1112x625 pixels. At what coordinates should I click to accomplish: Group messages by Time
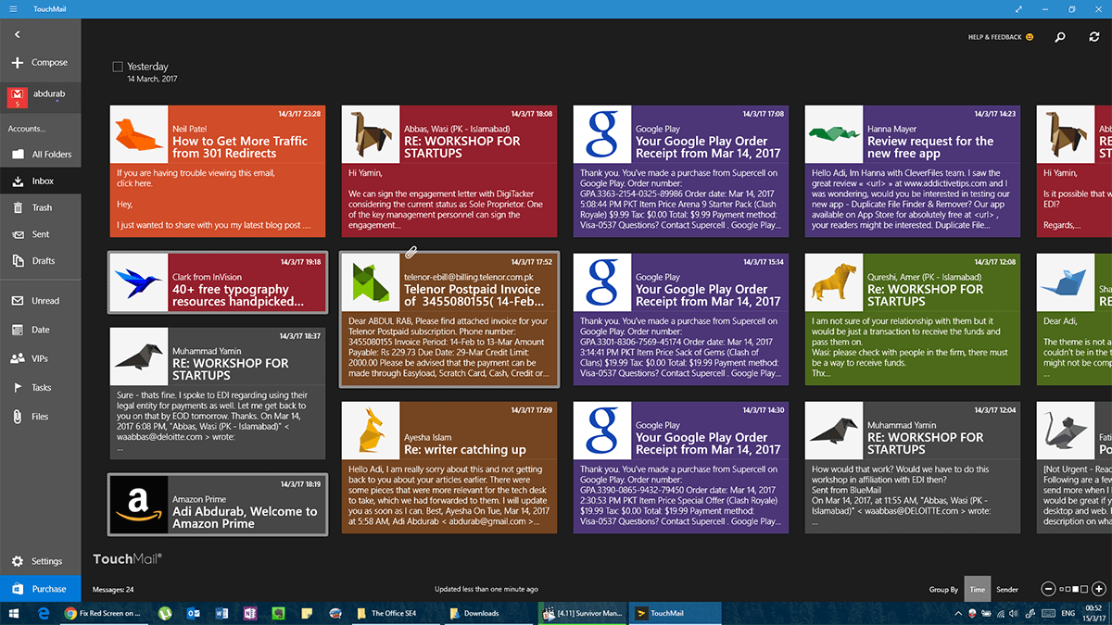coord(977,589)
